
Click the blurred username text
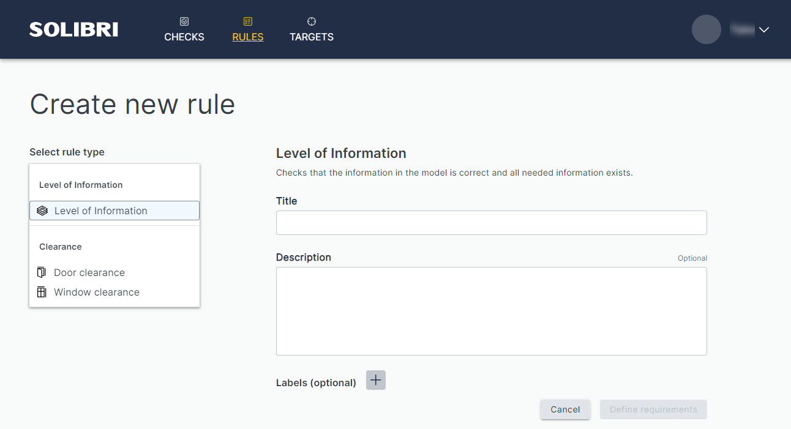click(742, 29)
